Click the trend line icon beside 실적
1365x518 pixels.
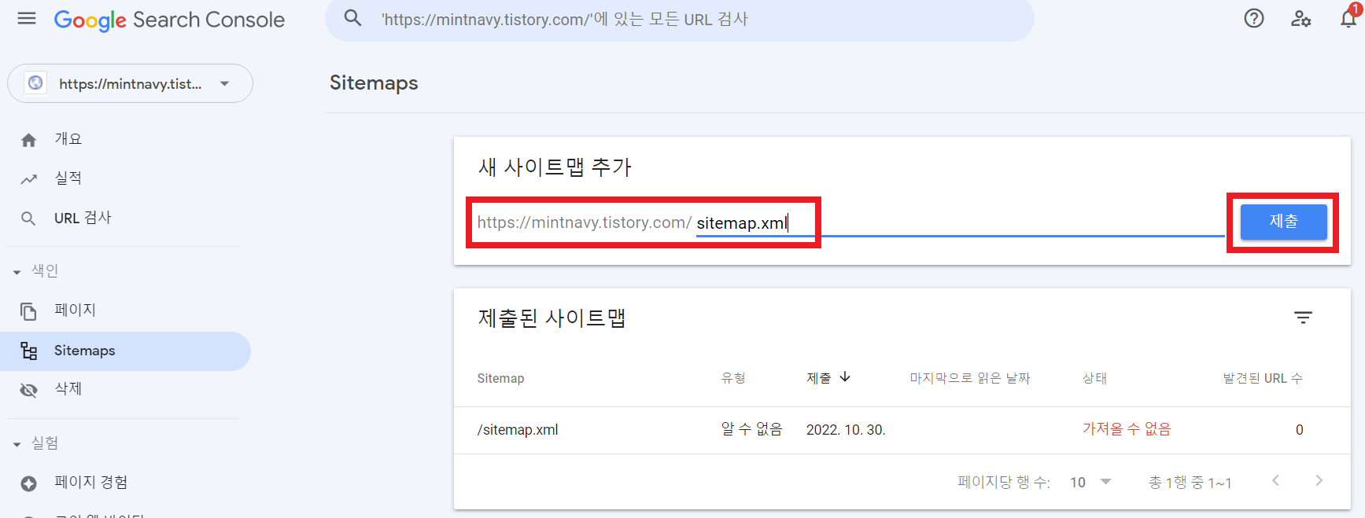coord(29,179)
